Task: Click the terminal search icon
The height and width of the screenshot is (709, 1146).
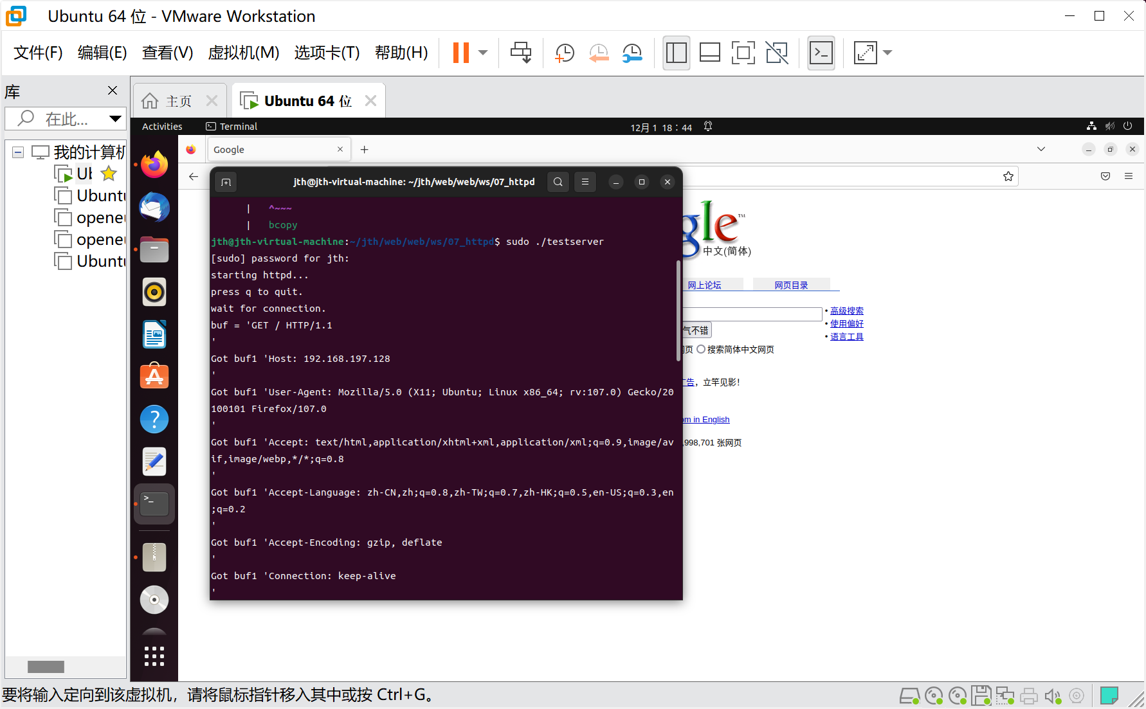Action: (x=558, y=182)
